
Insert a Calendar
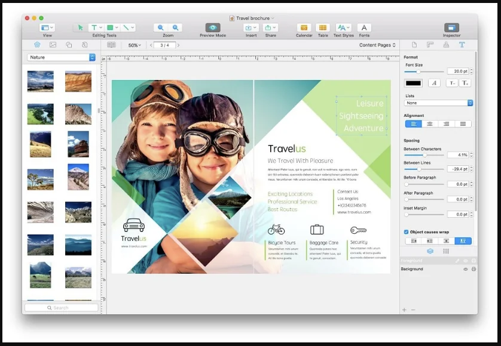(x=304, y=28)
